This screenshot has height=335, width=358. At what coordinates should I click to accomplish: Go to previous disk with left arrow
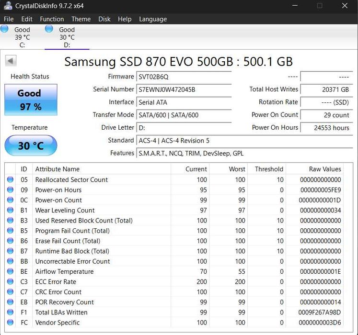pos(11,61)
